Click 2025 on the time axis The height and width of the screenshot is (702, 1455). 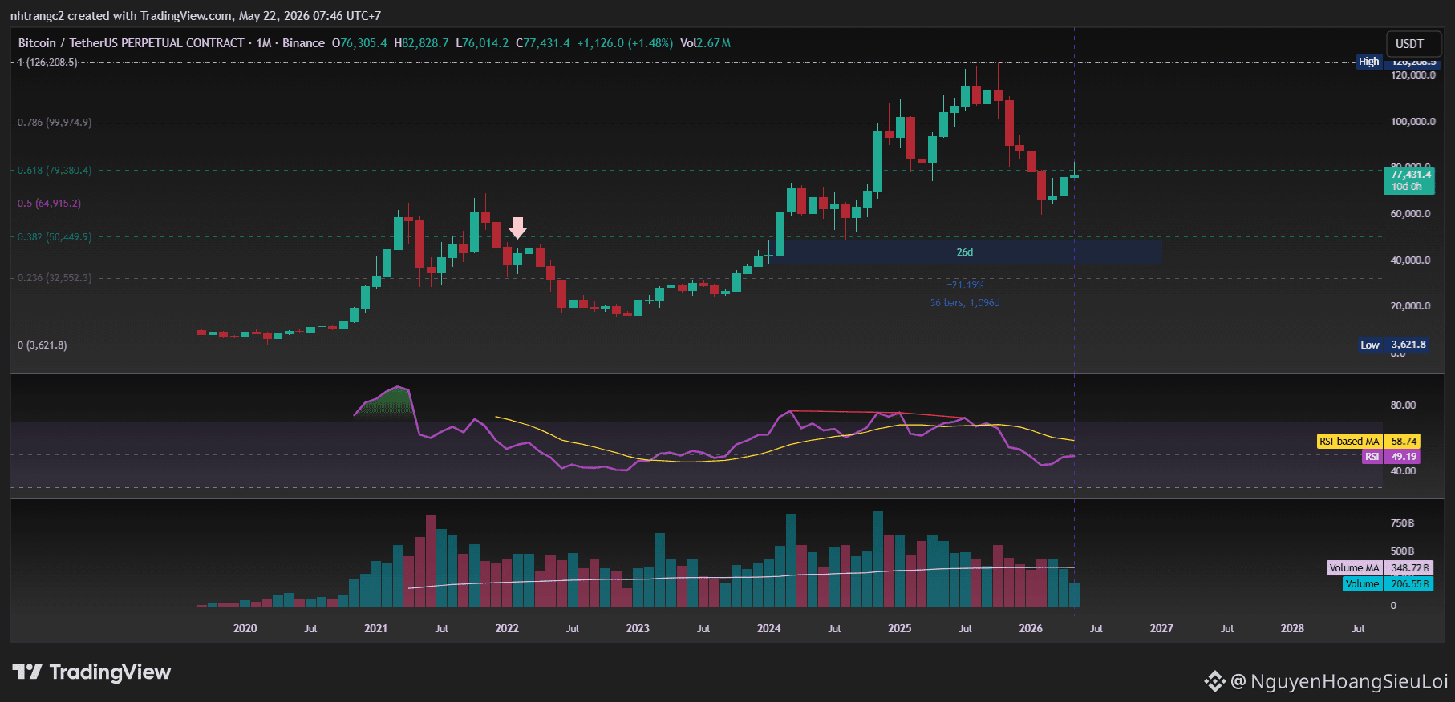pos(900,629)
